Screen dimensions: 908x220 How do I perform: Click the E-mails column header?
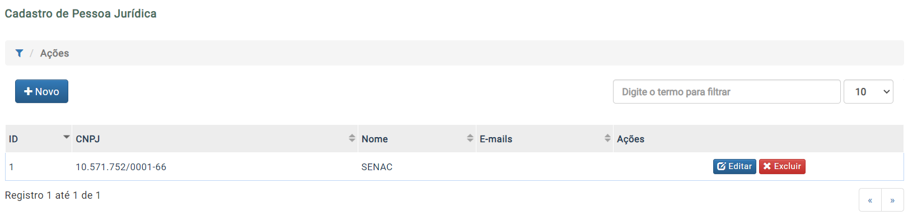(545, 139)
